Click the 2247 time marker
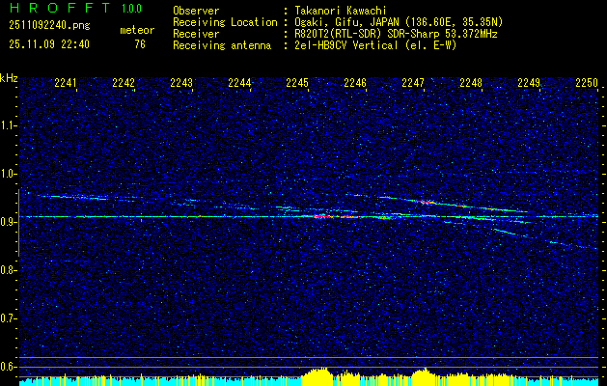This screenshot has width=607, height=386. tap(413, 83)
